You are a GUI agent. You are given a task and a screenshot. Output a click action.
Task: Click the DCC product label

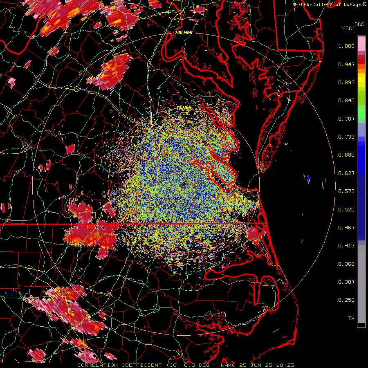click(359, 25)
